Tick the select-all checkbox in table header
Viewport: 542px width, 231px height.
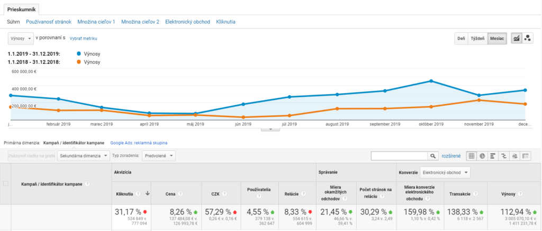[x=6, y=183]
